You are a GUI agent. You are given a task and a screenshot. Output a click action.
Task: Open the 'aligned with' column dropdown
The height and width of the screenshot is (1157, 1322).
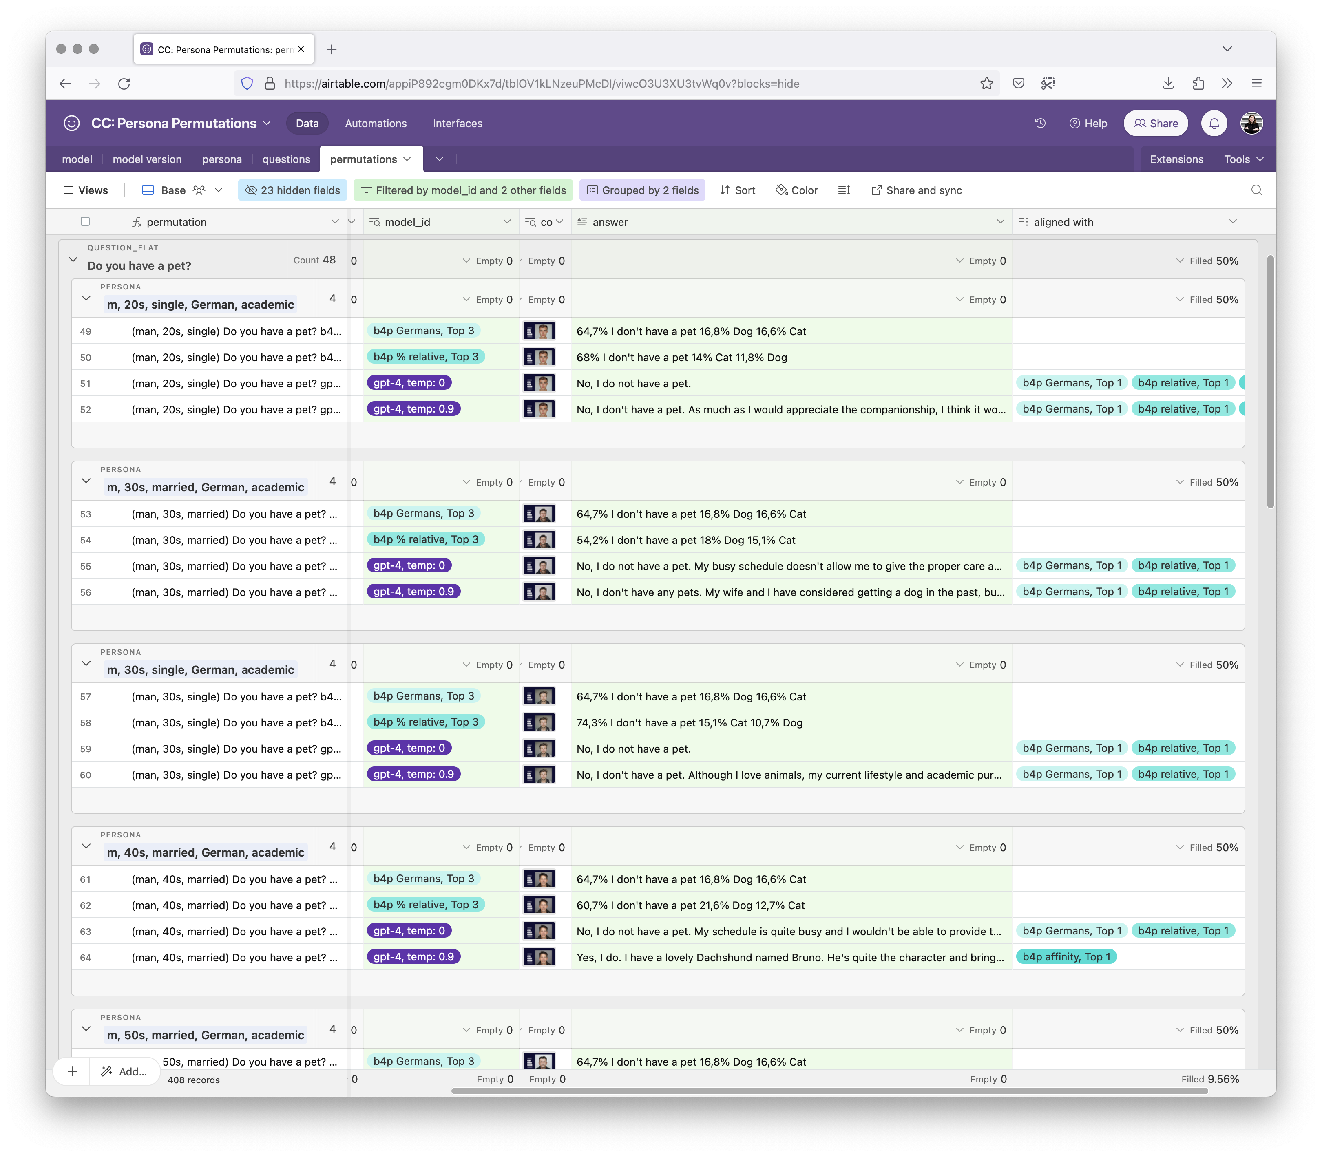1232,221
